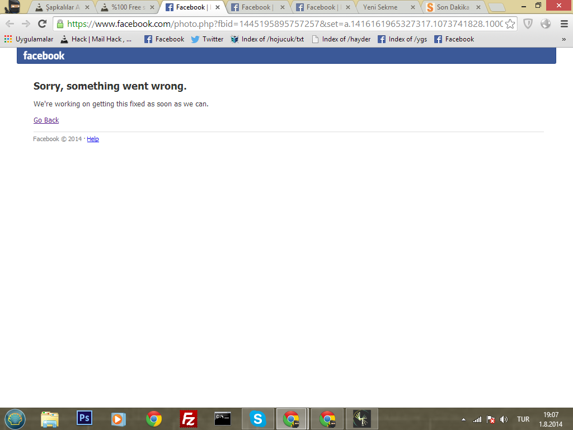The height and width of the screenshot is (430, 573).
Task: Open the Chrome hamburger menu
Action: pos(564,24)
